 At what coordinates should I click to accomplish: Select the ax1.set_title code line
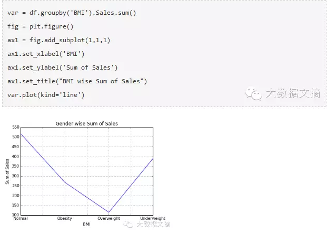[77, 81]
